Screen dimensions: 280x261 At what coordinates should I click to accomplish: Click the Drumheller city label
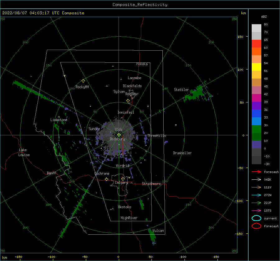coord(182,153)
